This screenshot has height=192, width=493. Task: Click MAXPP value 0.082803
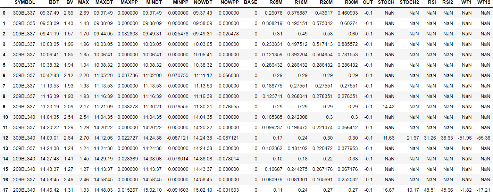click(127, 34)
